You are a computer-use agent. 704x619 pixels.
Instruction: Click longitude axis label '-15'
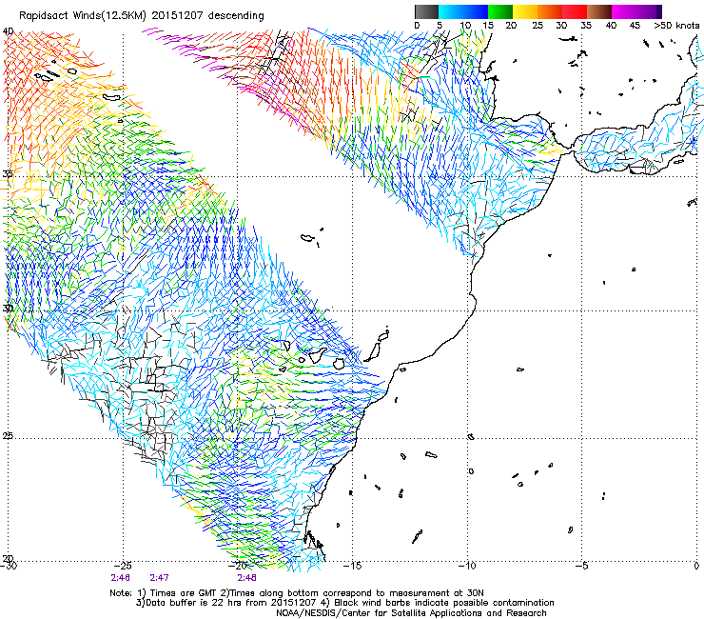pyautogui.click(x=352, y=566)
